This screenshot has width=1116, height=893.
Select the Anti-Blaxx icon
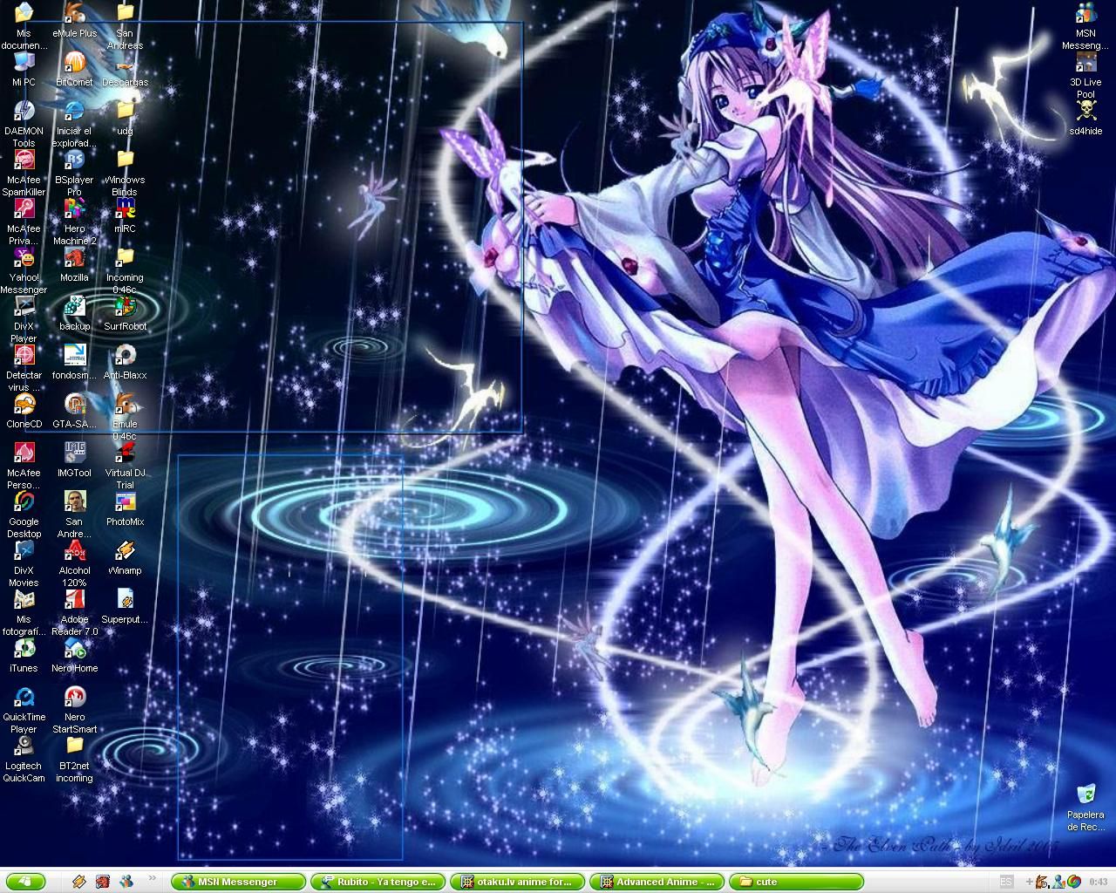(x=125, y=361)
